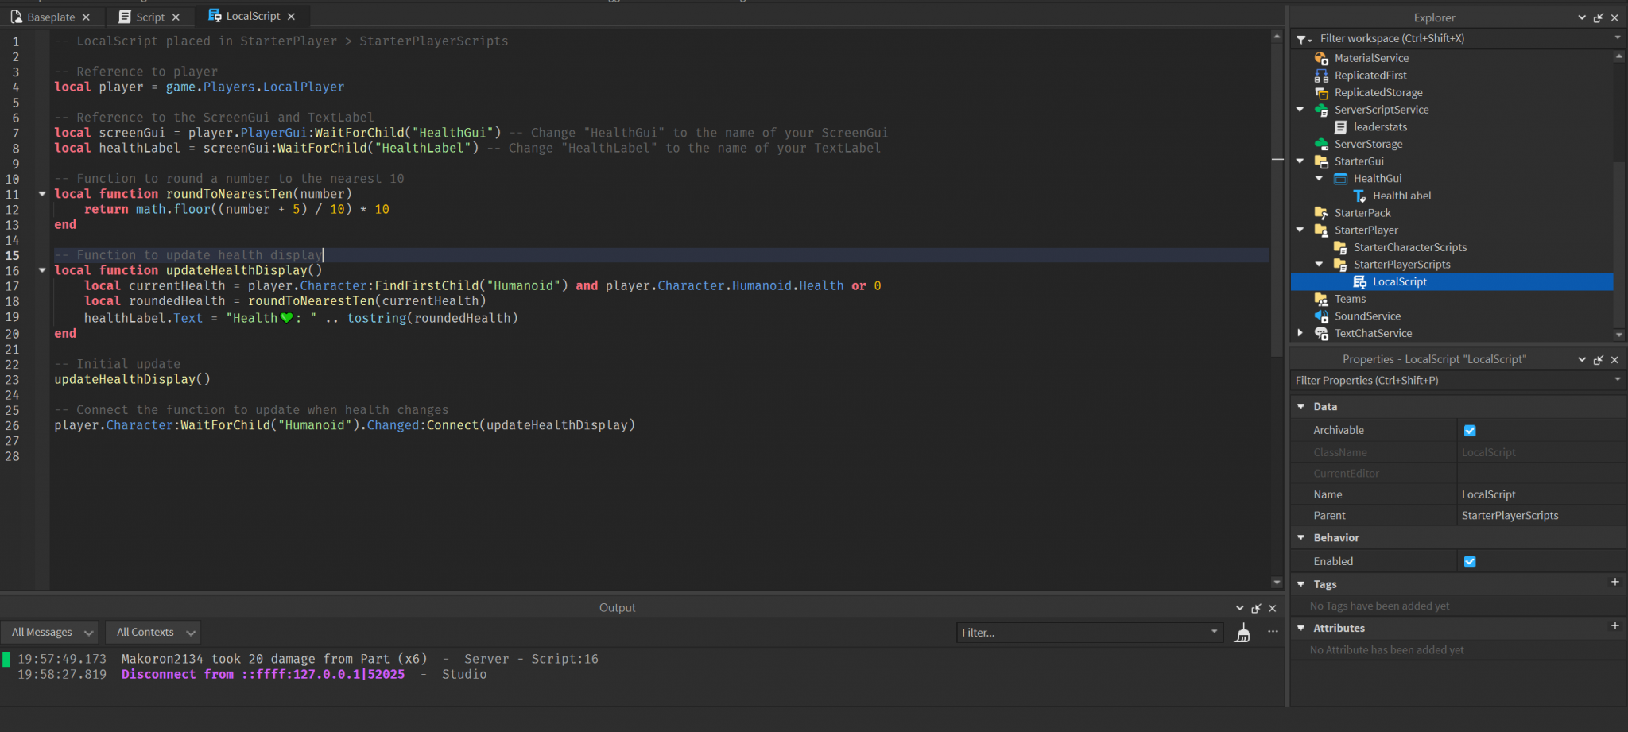Add a new attribute with plus button

tap(1614, 626)
